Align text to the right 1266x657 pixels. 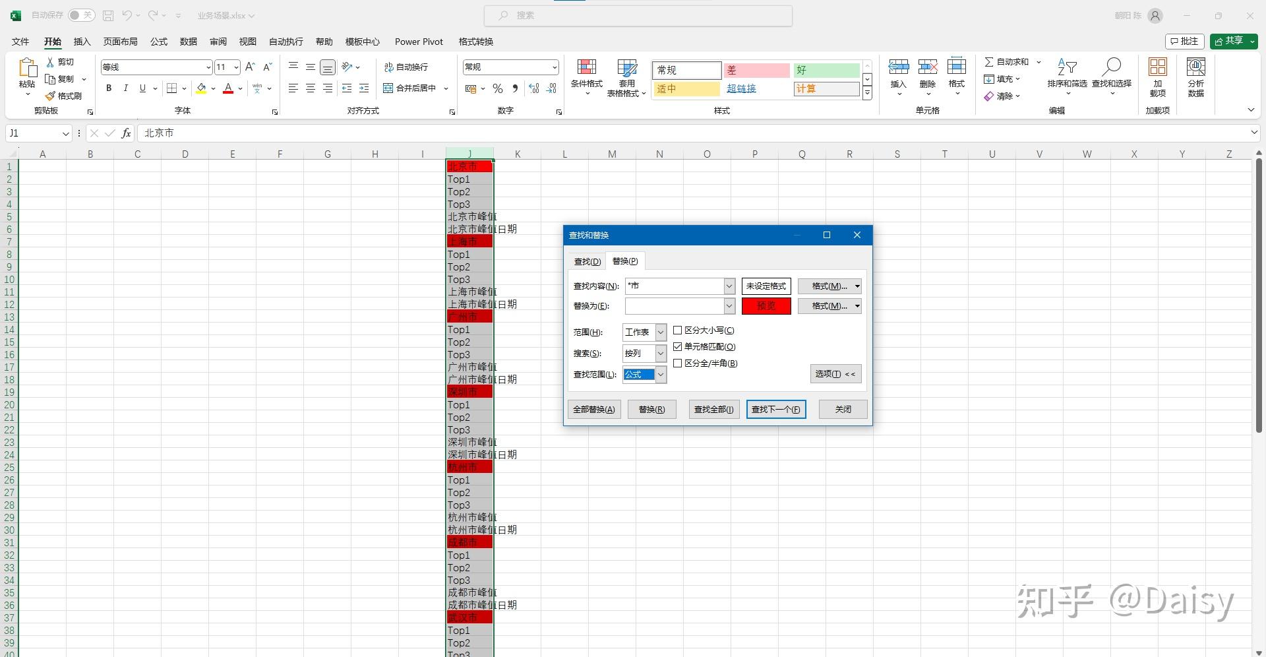[x=328, y=88]
